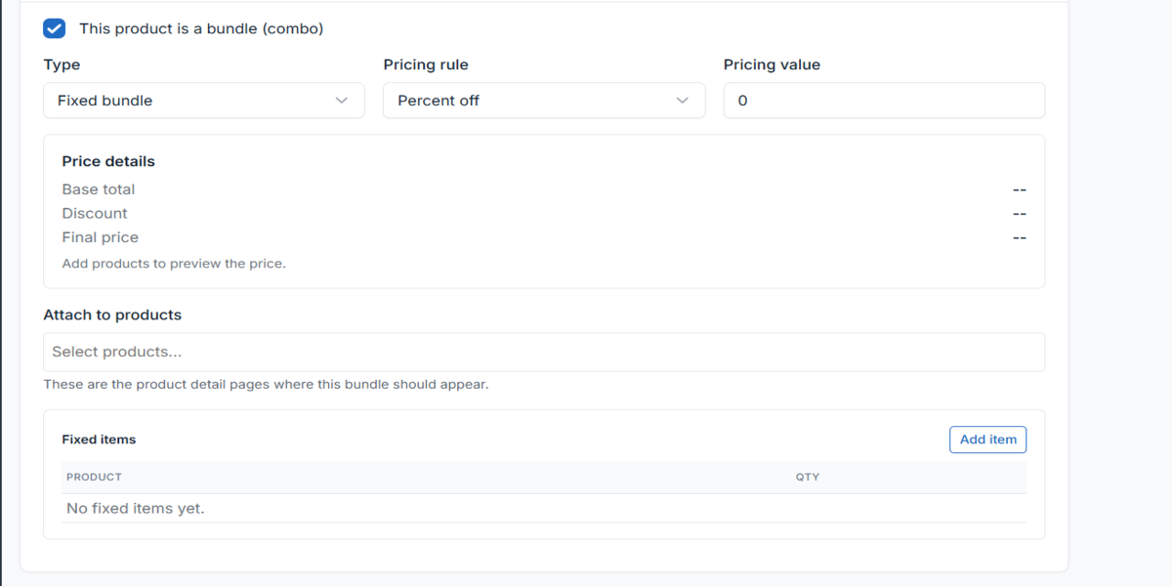1172x586 pixels.
Task: Click the QTY column header
Action: 808,477
